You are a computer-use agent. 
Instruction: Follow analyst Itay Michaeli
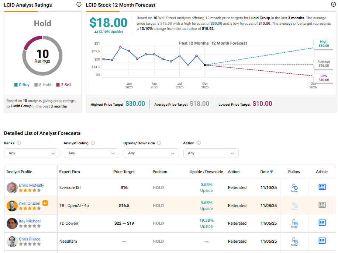click(294, 223)
